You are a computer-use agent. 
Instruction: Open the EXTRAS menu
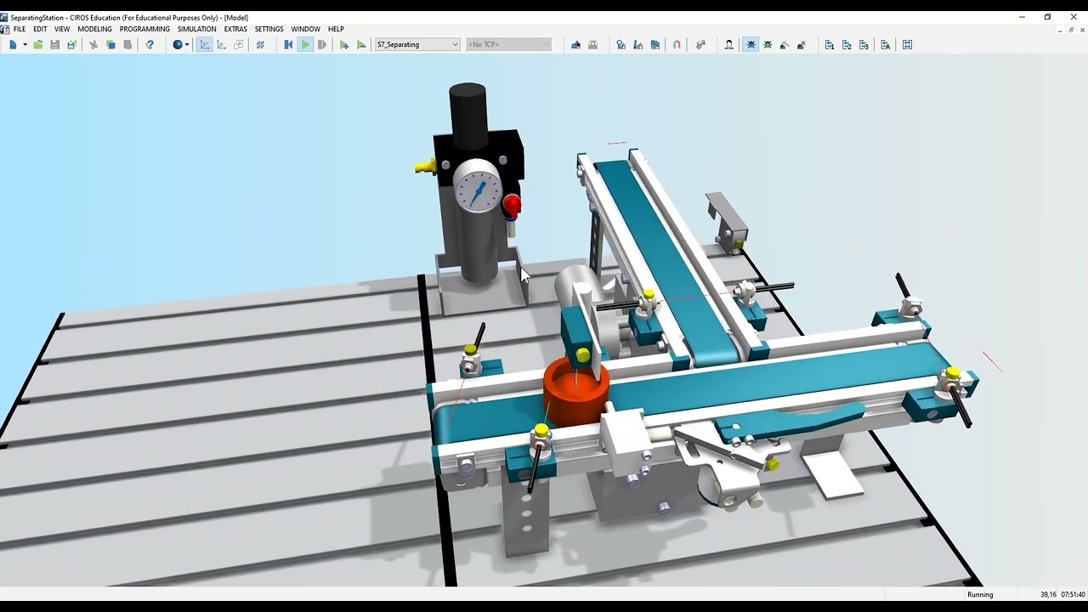[x=235, y=29]
